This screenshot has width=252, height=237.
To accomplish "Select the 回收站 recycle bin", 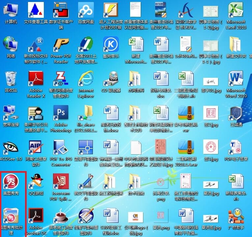I will click(11, 79).
